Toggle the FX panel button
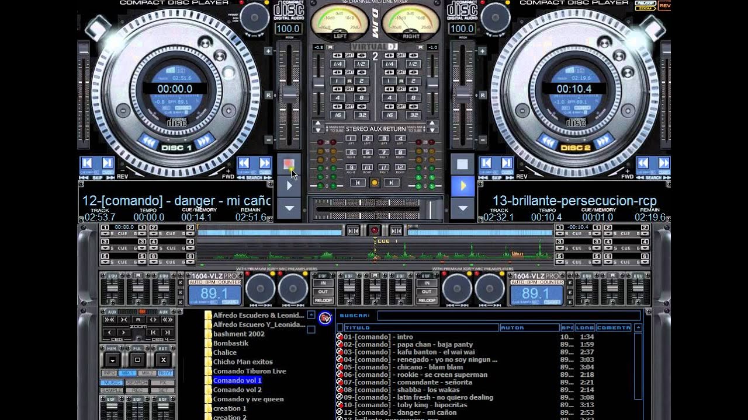748x420 pixels. pyautogui.click(x=163, y=383)
